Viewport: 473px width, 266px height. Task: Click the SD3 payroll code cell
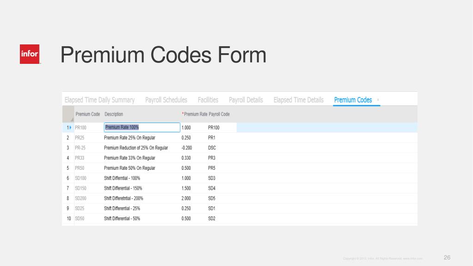click(x=212, y=178)
